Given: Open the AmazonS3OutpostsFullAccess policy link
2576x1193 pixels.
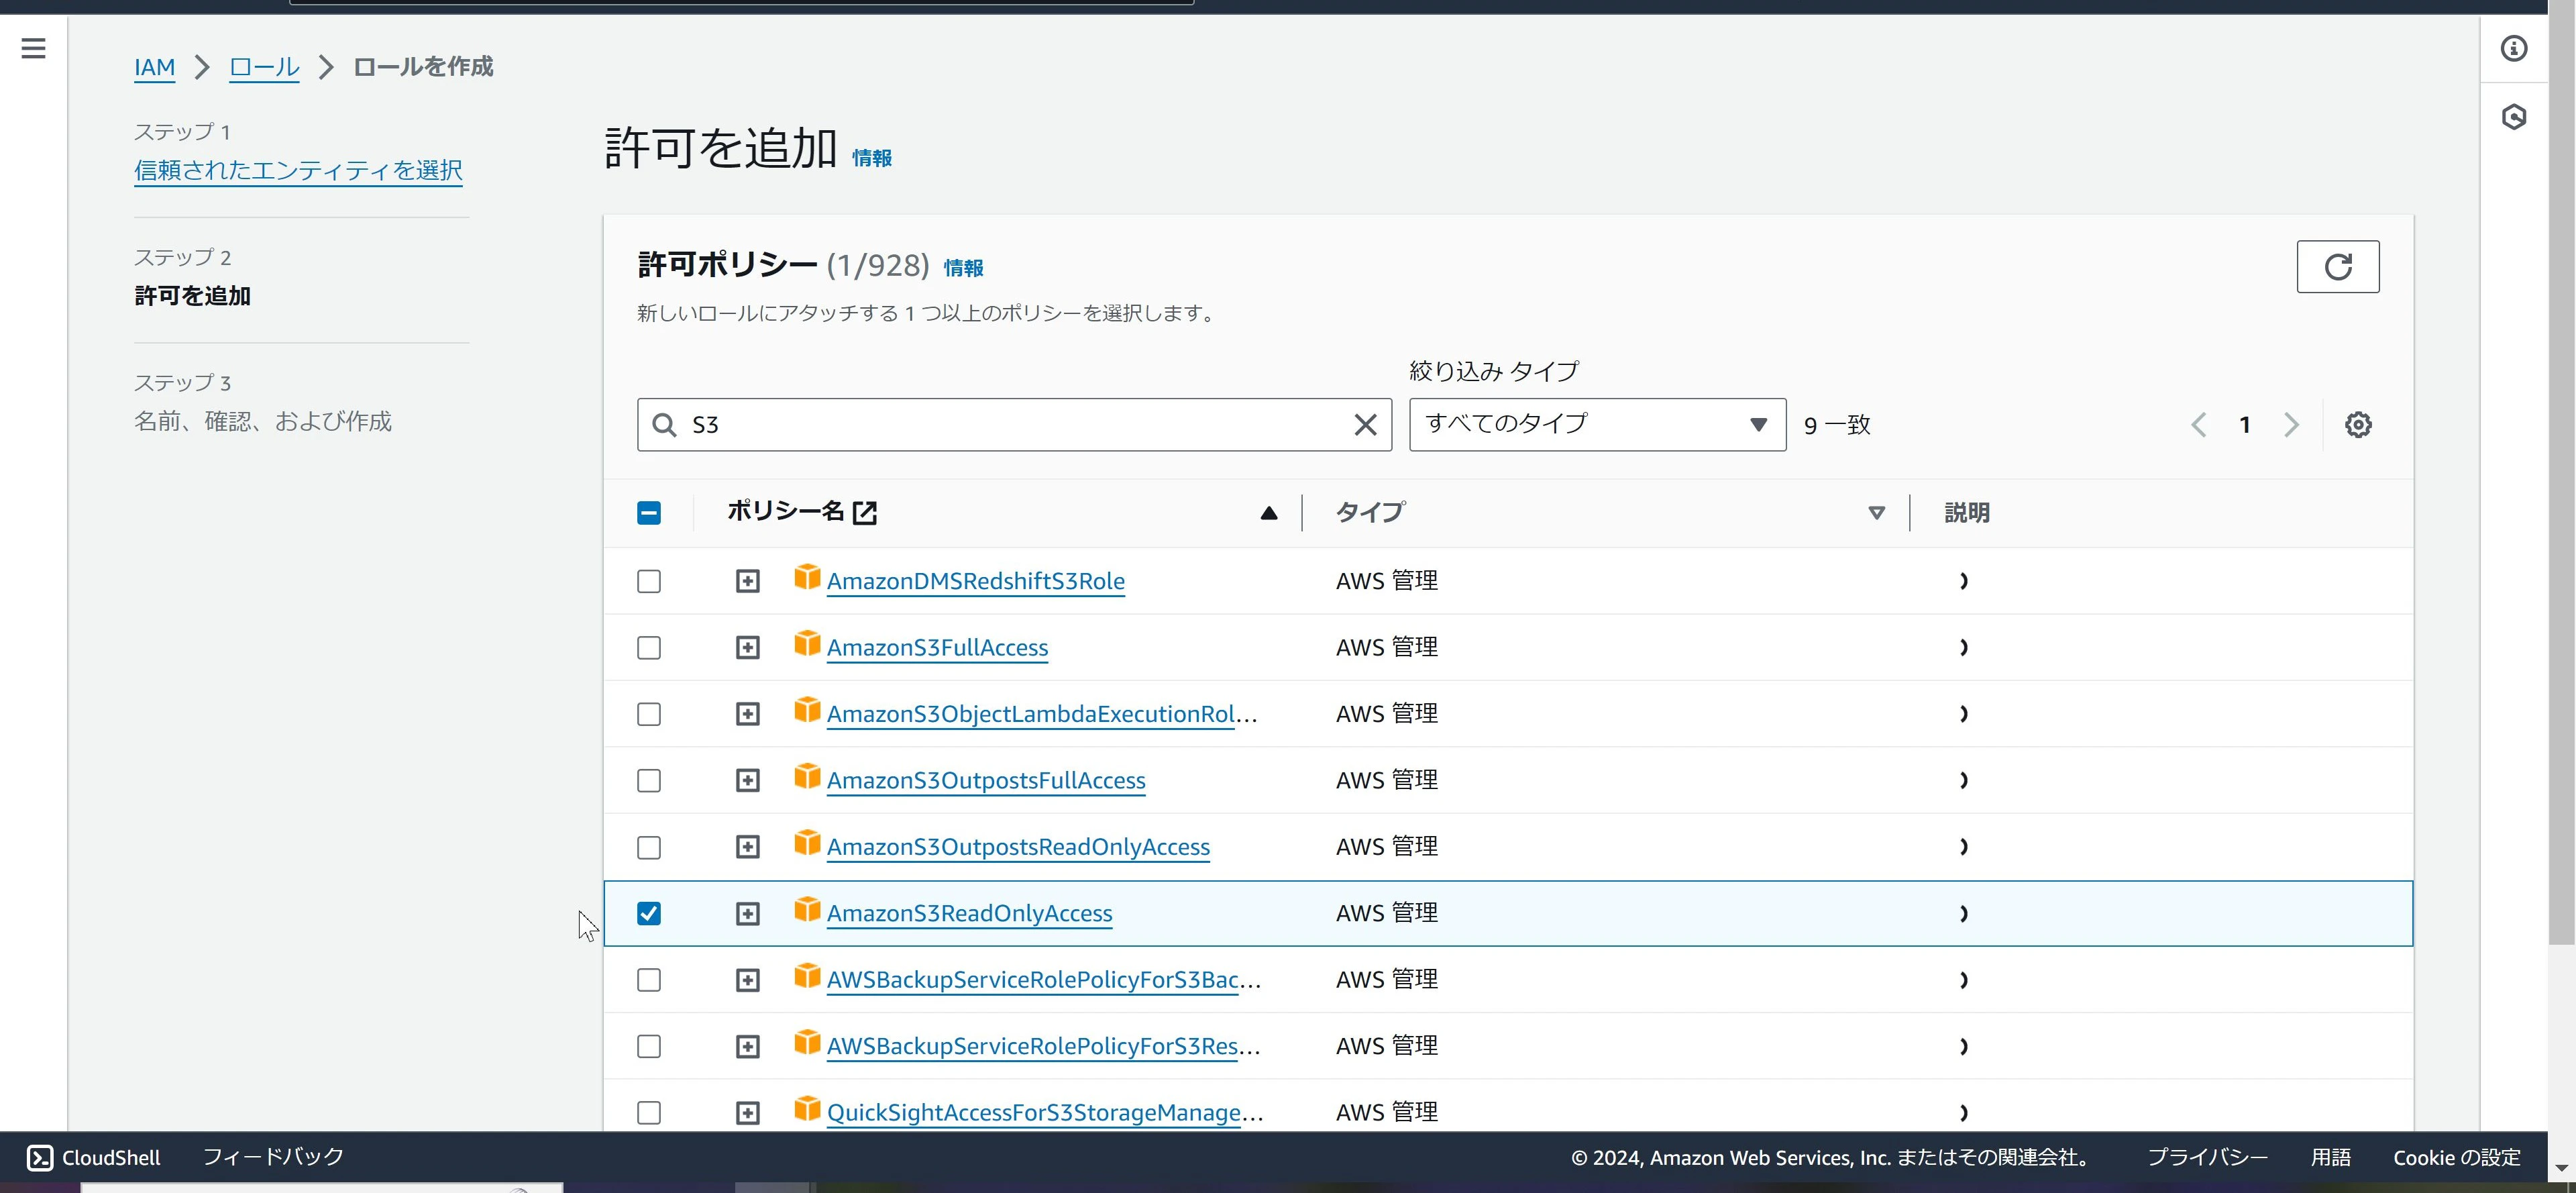Looking at the screenshot, I should click(x=986, y=780).
